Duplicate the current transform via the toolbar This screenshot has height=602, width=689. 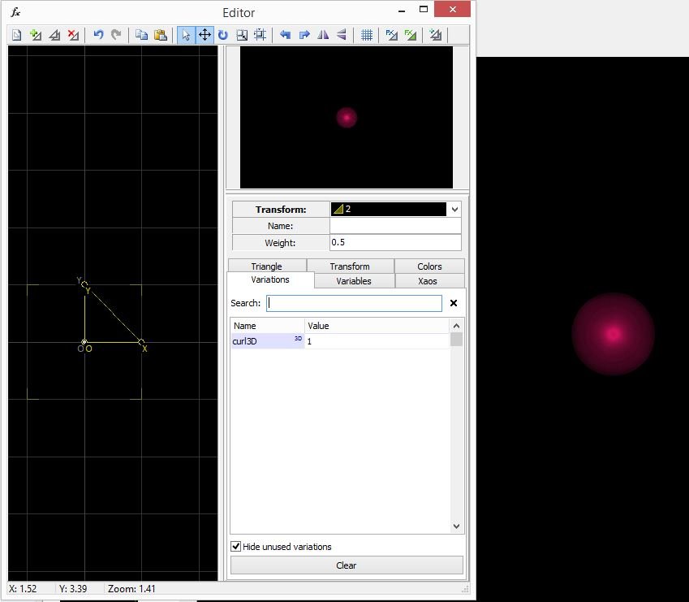click(54, 35)
